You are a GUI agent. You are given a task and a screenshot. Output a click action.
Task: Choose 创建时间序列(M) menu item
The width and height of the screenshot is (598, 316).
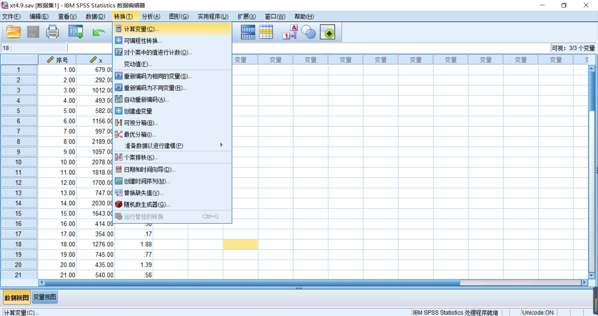tap(172, 181)
